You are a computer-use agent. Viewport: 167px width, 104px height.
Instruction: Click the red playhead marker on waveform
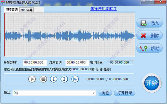[x=4, y=35]
